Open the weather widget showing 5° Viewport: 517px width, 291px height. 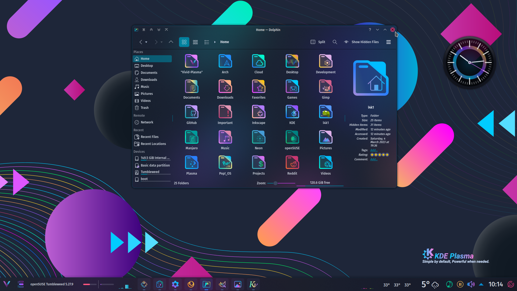click(430, 284)
